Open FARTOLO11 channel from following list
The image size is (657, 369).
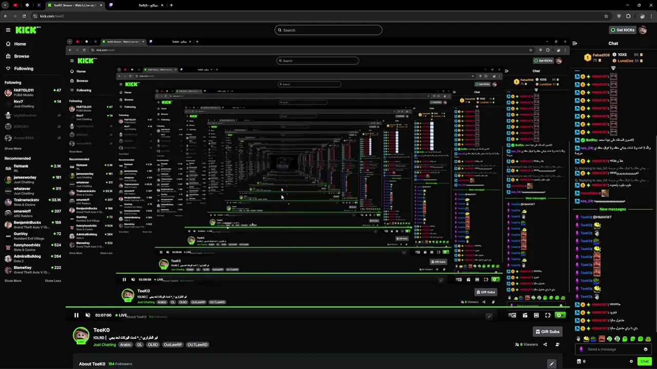coord(32,92)
